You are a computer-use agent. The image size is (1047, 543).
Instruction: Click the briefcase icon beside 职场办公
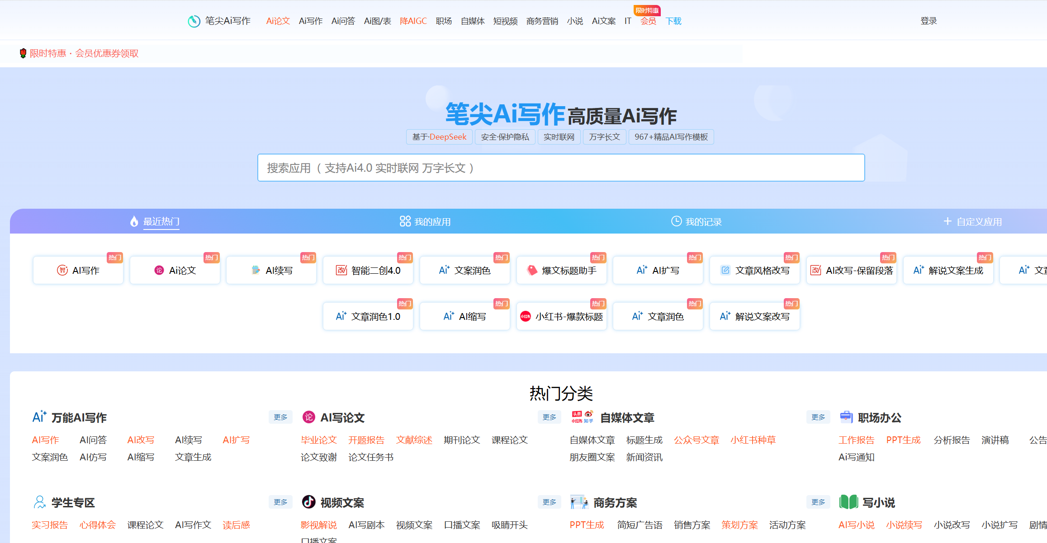tap(846, 417)
